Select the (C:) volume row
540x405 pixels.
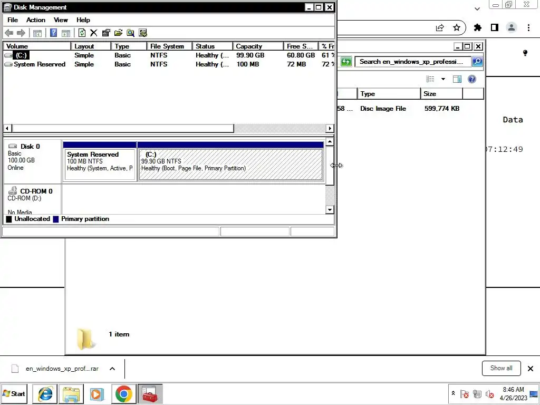pos(169,55)
